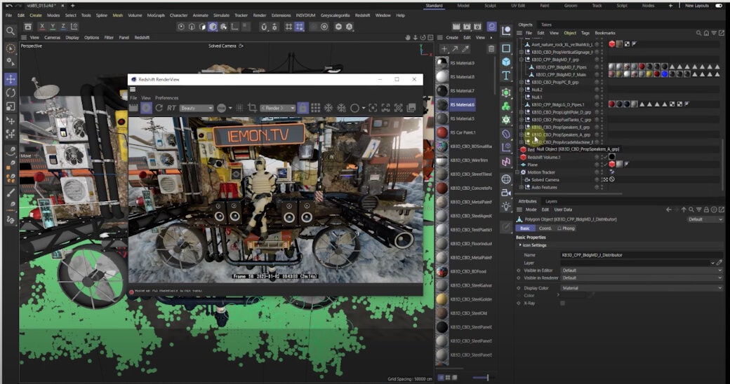
Task: Open Bookmarks menu in Objects manager
Action: 605,33
